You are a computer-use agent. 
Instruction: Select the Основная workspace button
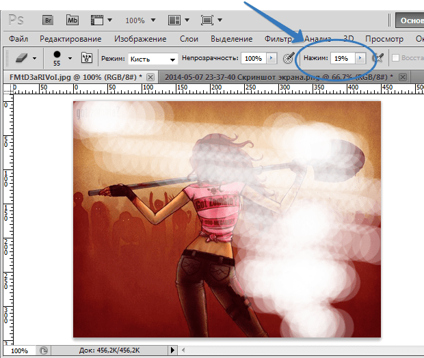[410, 20]
